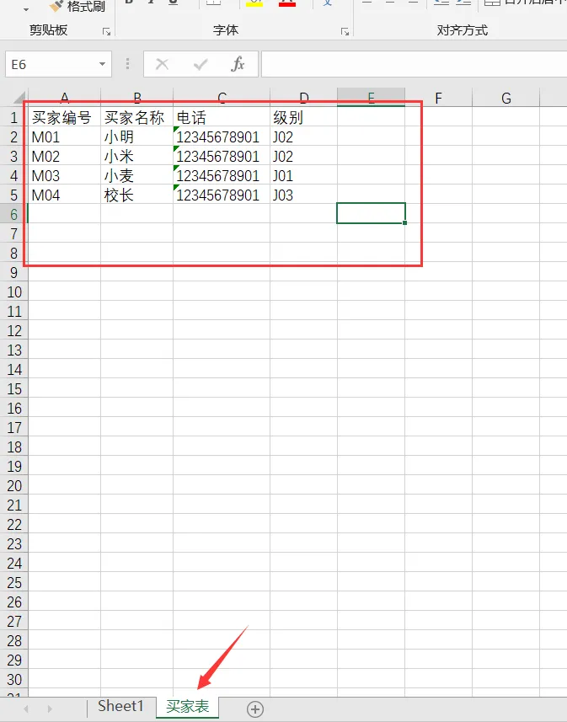Select column F header

(x=438, y=97)
